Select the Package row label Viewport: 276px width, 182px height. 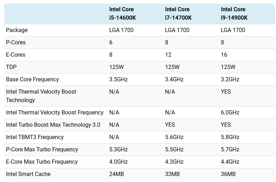[17, 30]
